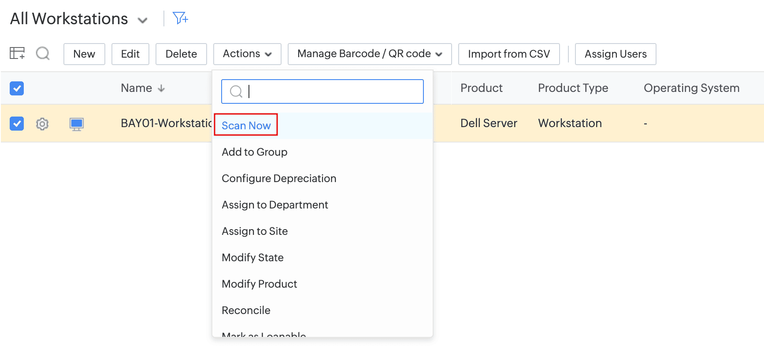Expand the All Workstations view dropdown
The height and width of the screenshot is (358, 764).
tap(142, 20)
